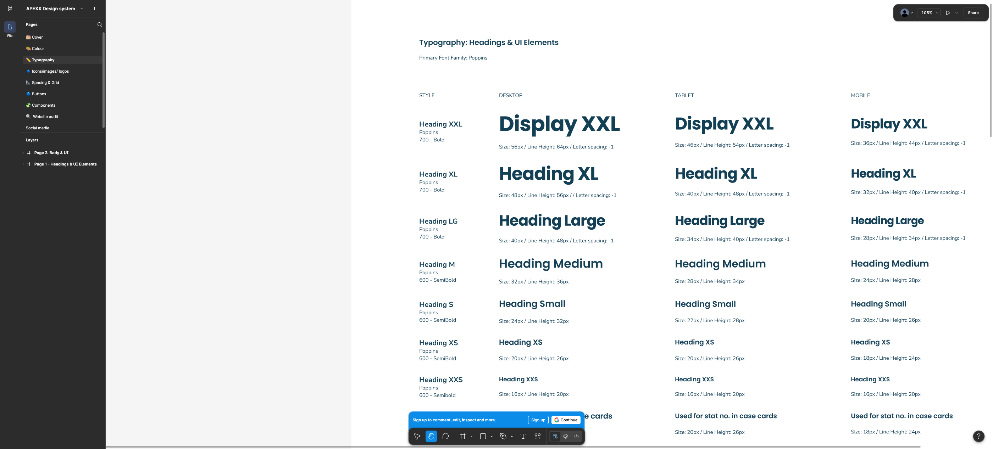Image resolution: width=993 pixels, height=449 pixels.
Task: Collapse the sidebar with the panel icon
Action: (97, 9)
